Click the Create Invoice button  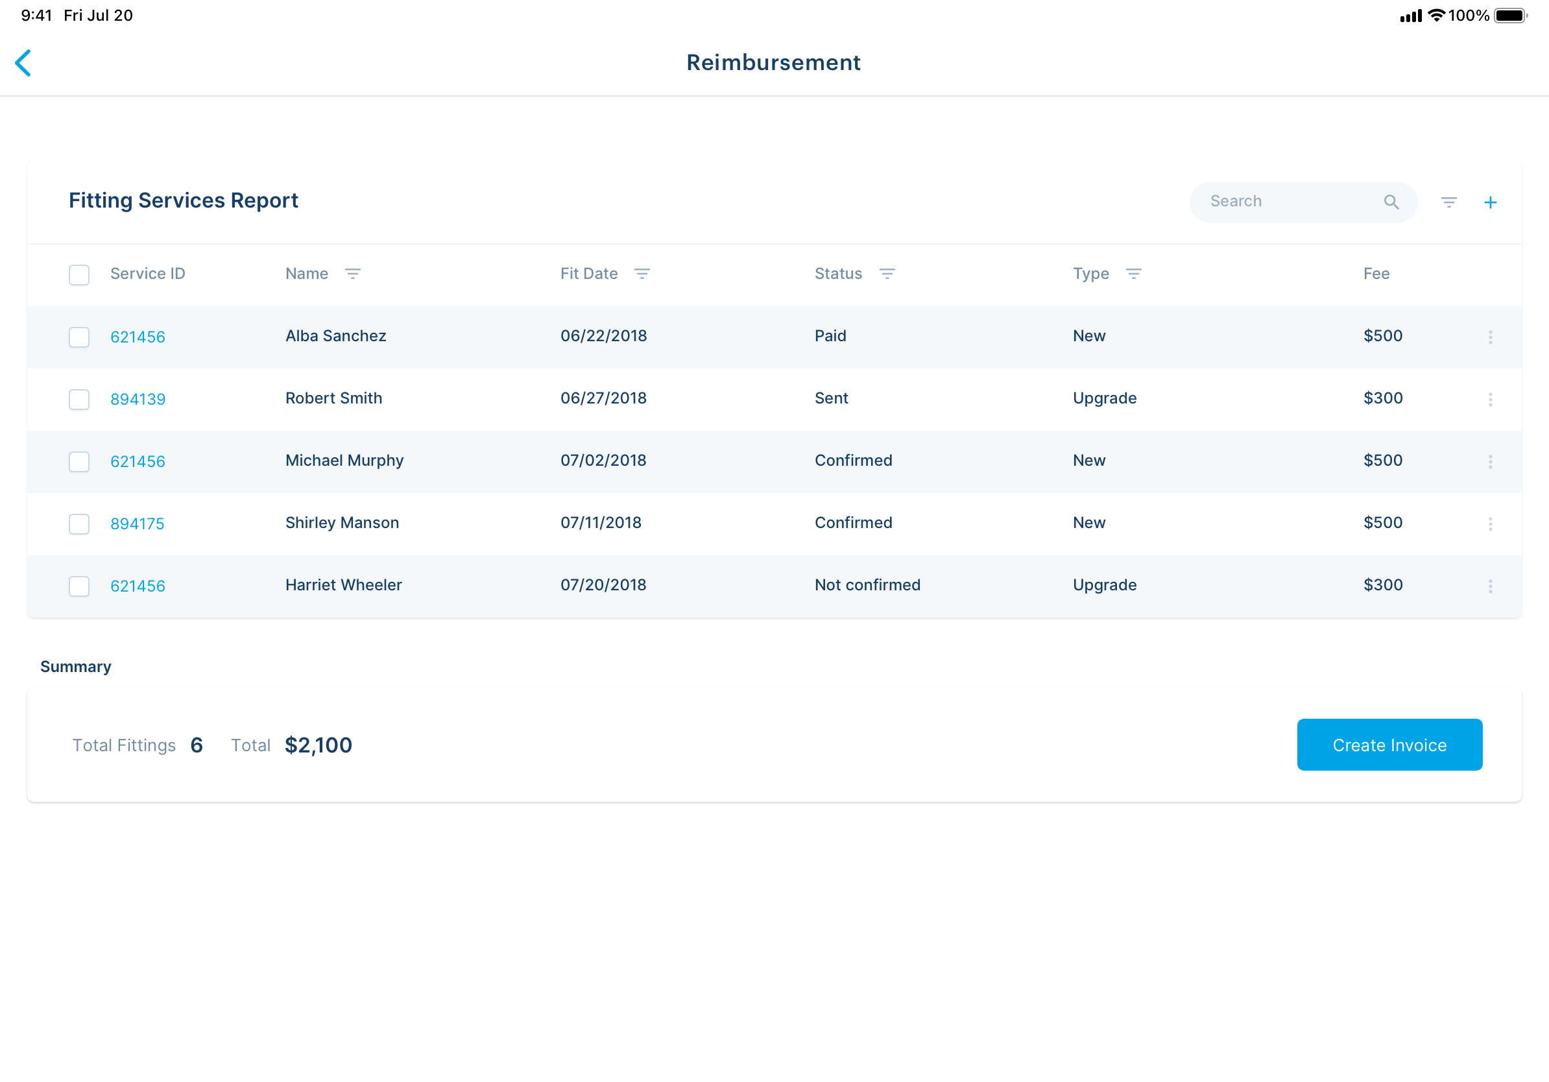1389,745
